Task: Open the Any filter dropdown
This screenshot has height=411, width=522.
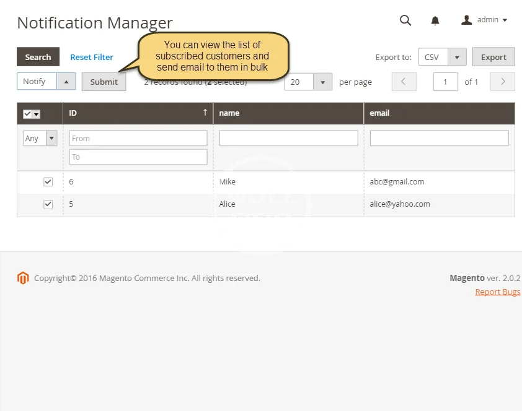Action: pos(51,138)
